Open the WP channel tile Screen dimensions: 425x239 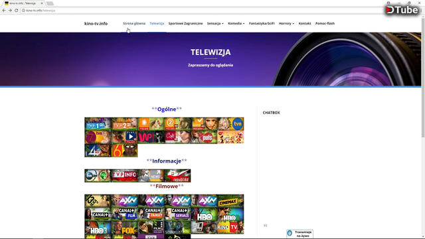[151, 137]
